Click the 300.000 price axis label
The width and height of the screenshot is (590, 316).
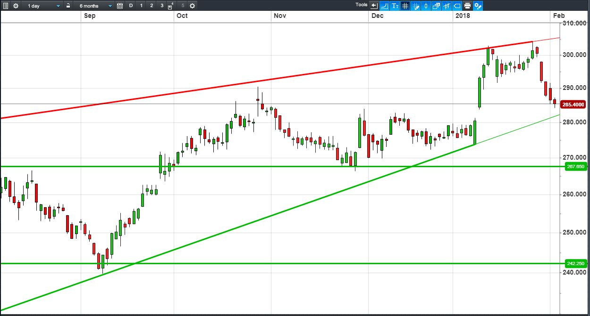tap(575, 55)
